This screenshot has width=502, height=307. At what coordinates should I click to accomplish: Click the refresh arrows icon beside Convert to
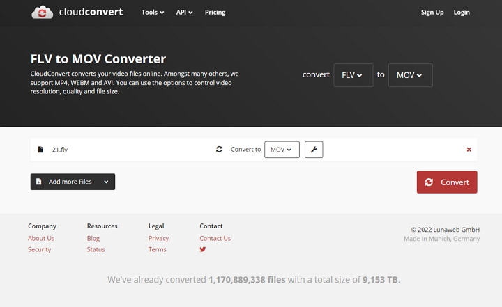pyautogui.click(x=220, y=150)
